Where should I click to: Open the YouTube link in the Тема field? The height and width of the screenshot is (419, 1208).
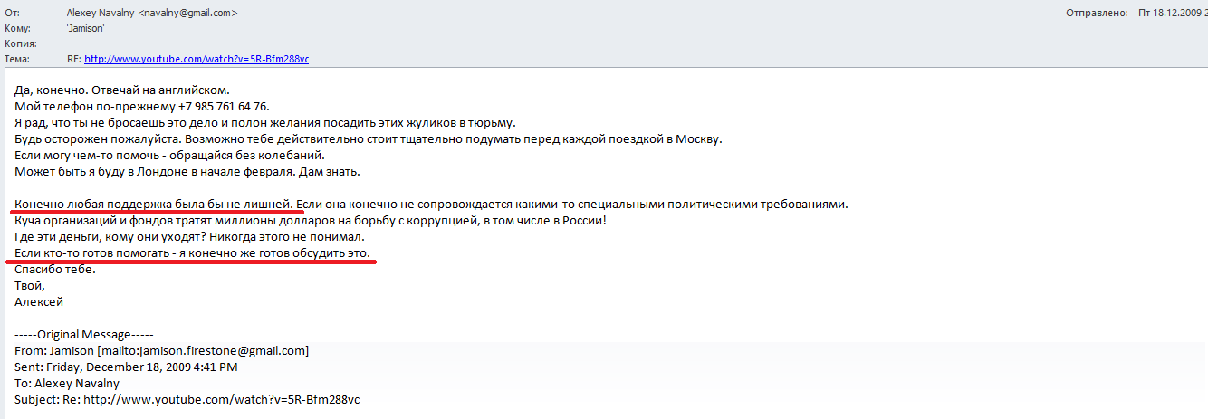click(x=197, y=59)
